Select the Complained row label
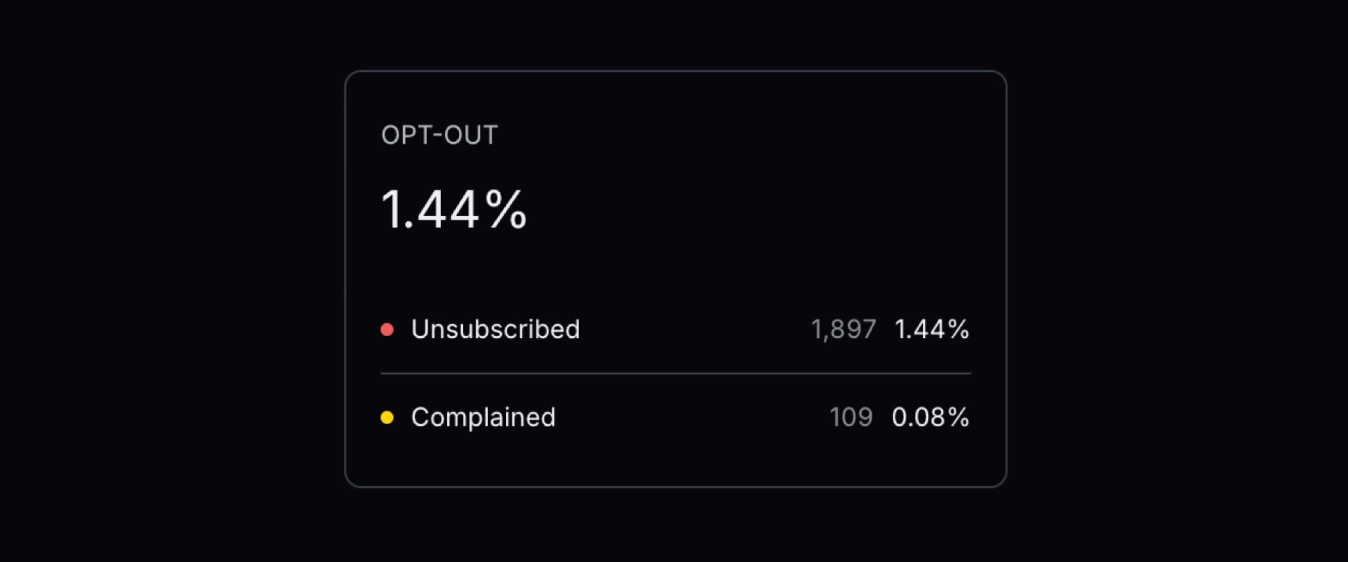The height and width of the screenshot is (562, 1348). click(x=484, y=417)
